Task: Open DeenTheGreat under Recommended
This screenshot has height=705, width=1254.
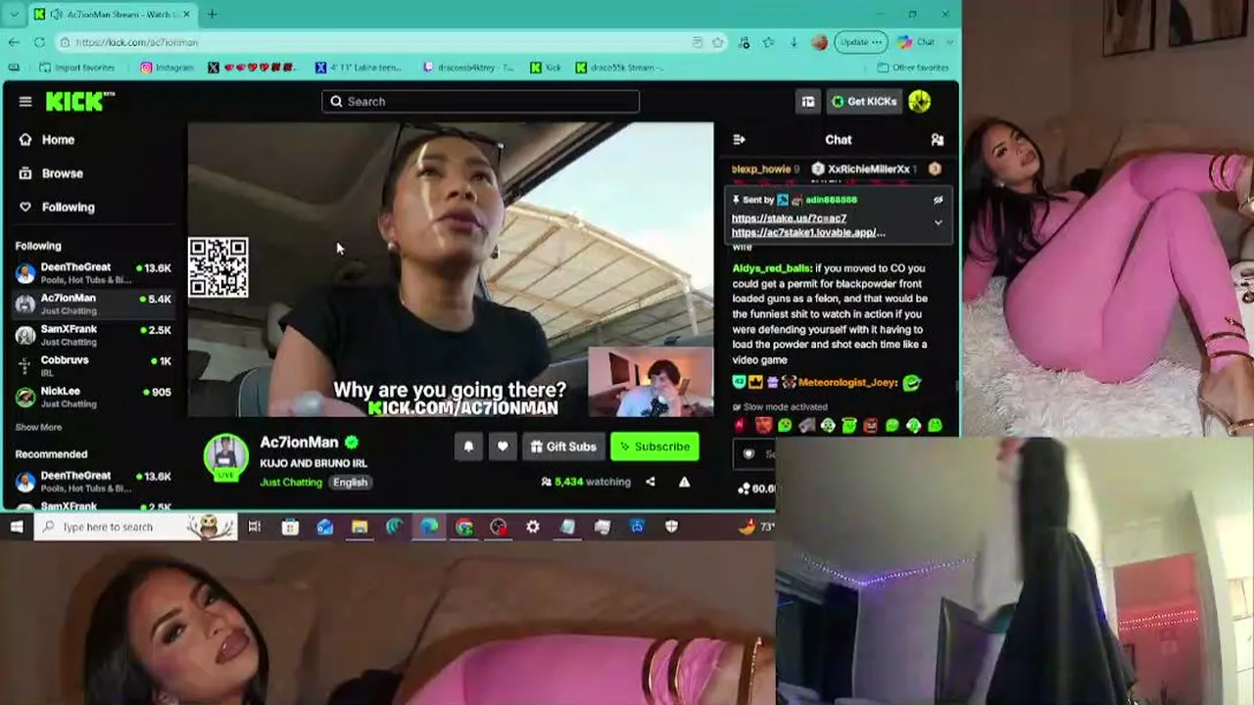Action: tap(94, 481)
